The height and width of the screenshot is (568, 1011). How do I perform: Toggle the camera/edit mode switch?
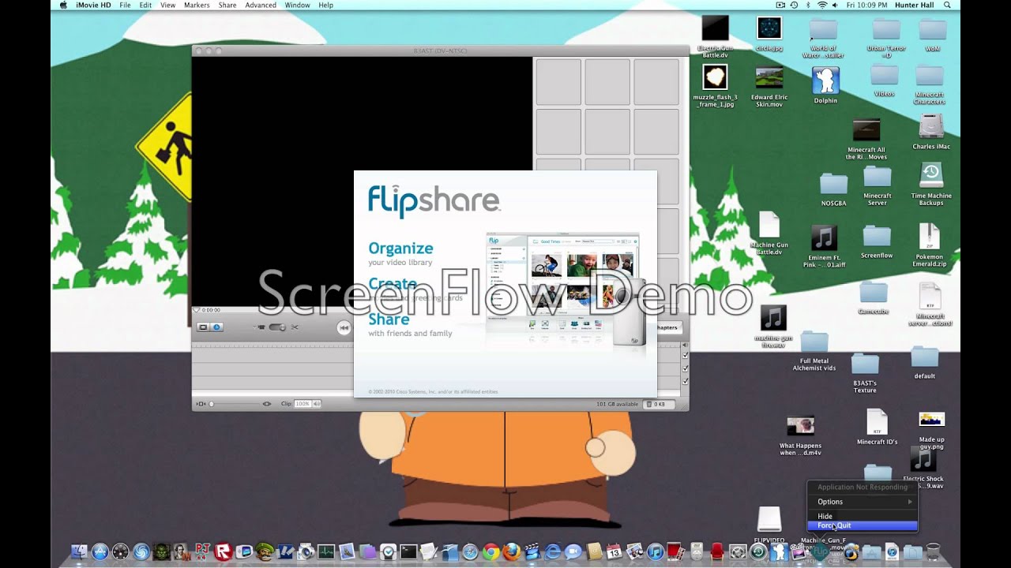pos(277,327)
